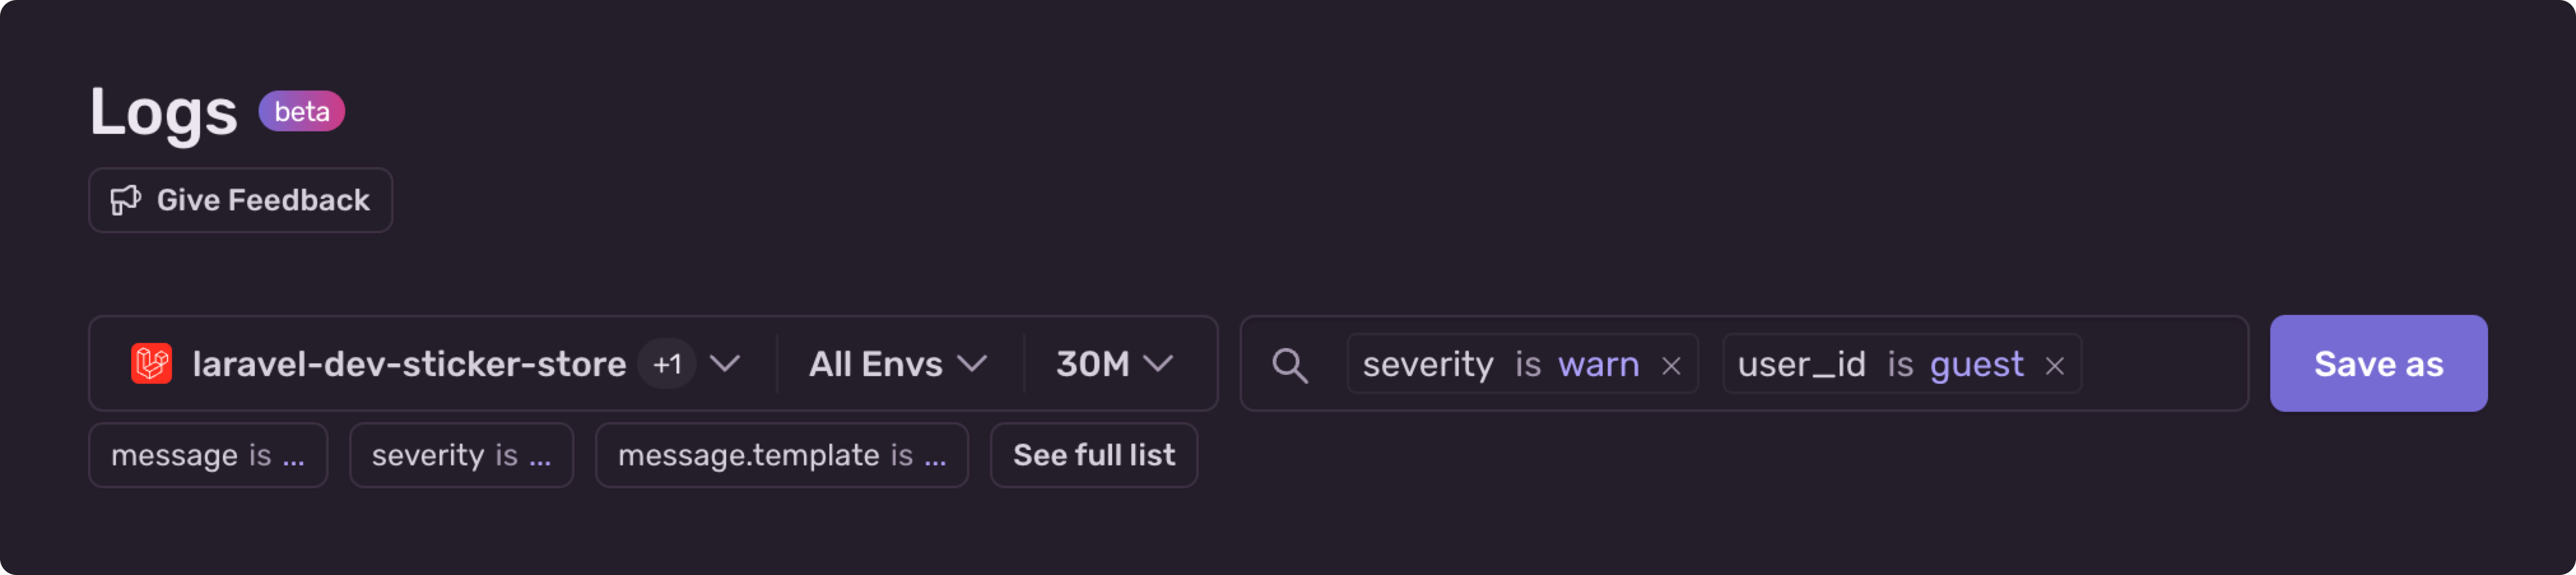The width and height of the screenshot is (2576, 575).
Task: Open the 30M time range dropdown
Action: (1114, 364)
